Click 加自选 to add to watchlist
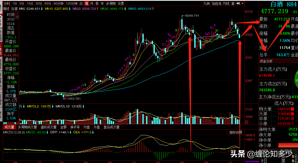 point(217,3)
